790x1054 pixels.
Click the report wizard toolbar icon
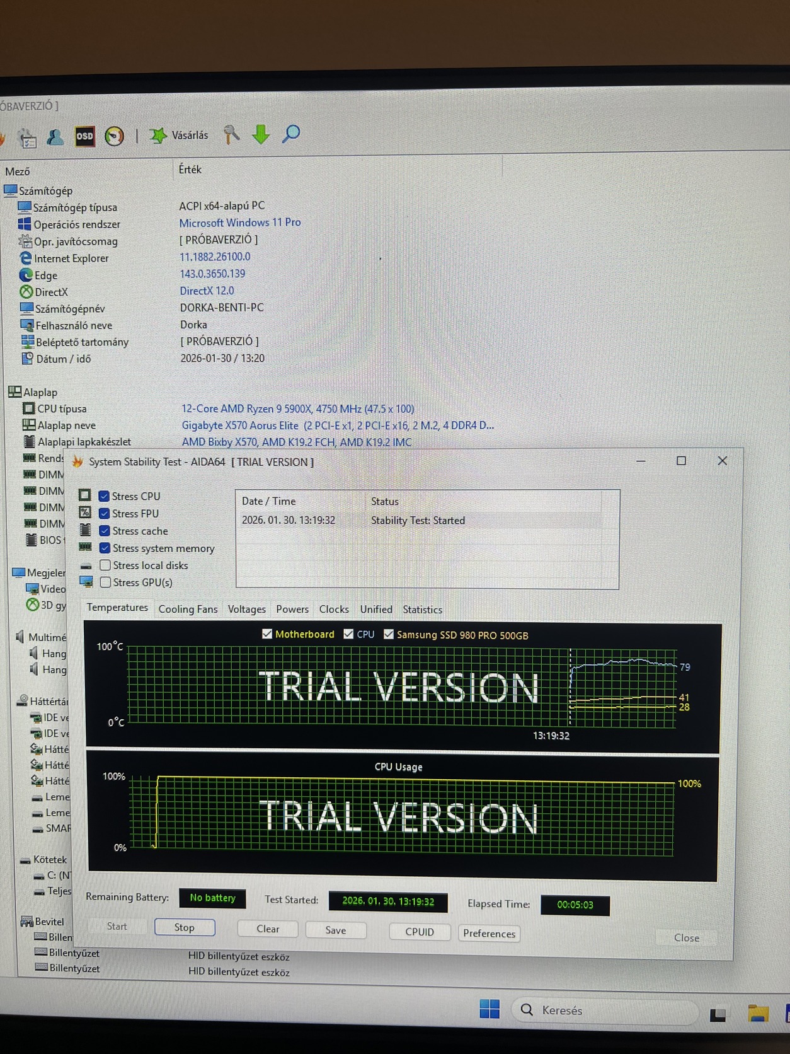tap(27, 137)
